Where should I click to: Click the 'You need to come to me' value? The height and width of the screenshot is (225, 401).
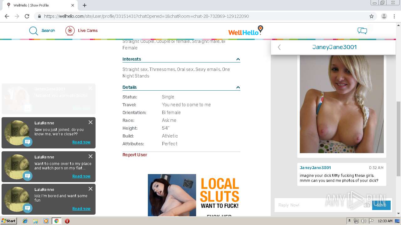coord(186,105)
